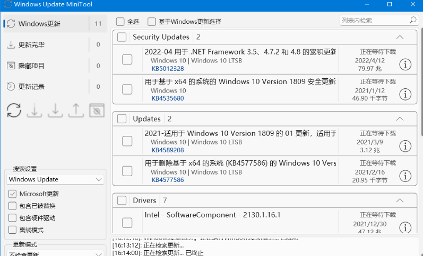423x256 pixels.
Task: Click the uninstall (upward arrow) icon
Action: point(76,111)
